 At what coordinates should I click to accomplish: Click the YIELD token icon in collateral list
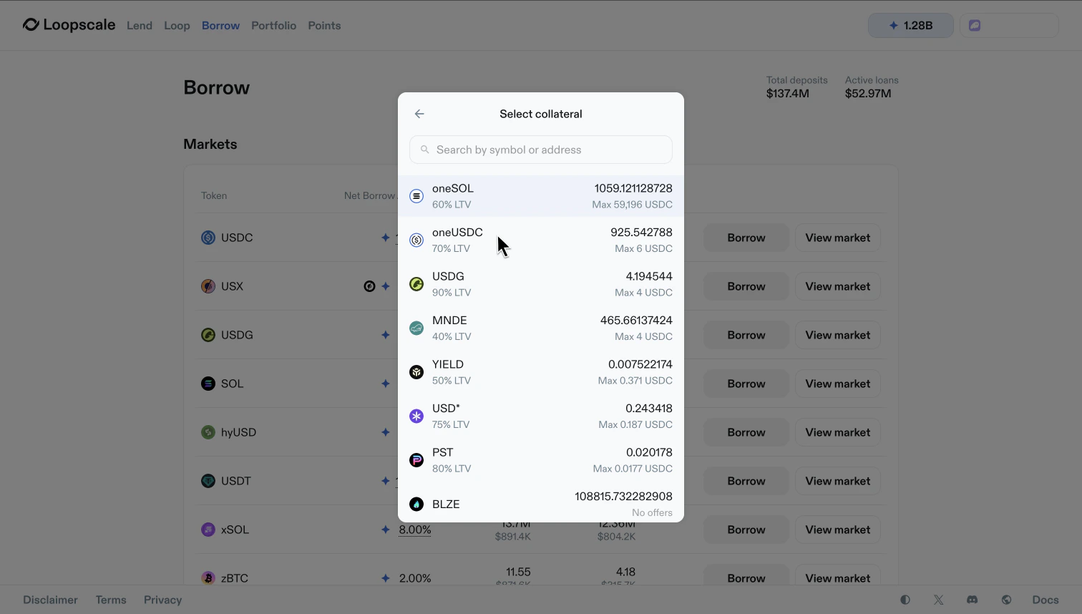pos(416,372)
